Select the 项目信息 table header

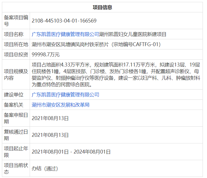(102, 7)
